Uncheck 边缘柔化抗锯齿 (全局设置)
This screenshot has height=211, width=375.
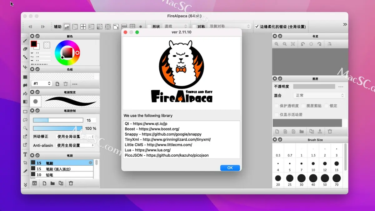[257, 27]
